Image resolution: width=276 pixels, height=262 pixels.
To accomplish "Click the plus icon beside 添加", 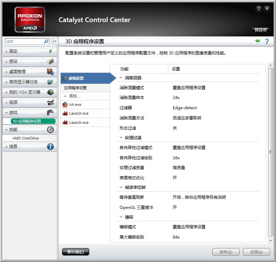I will [65, 96].
